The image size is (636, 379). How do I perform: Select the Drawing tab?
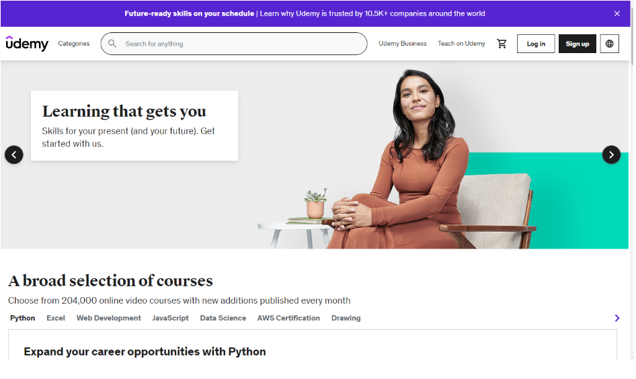[x=346, y=319]
